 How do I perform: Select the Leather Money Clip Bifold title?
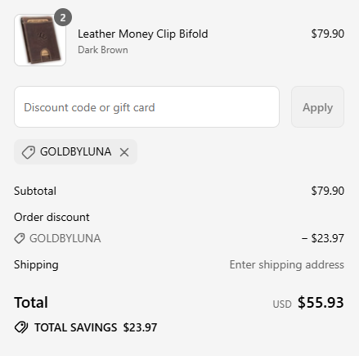143,34
